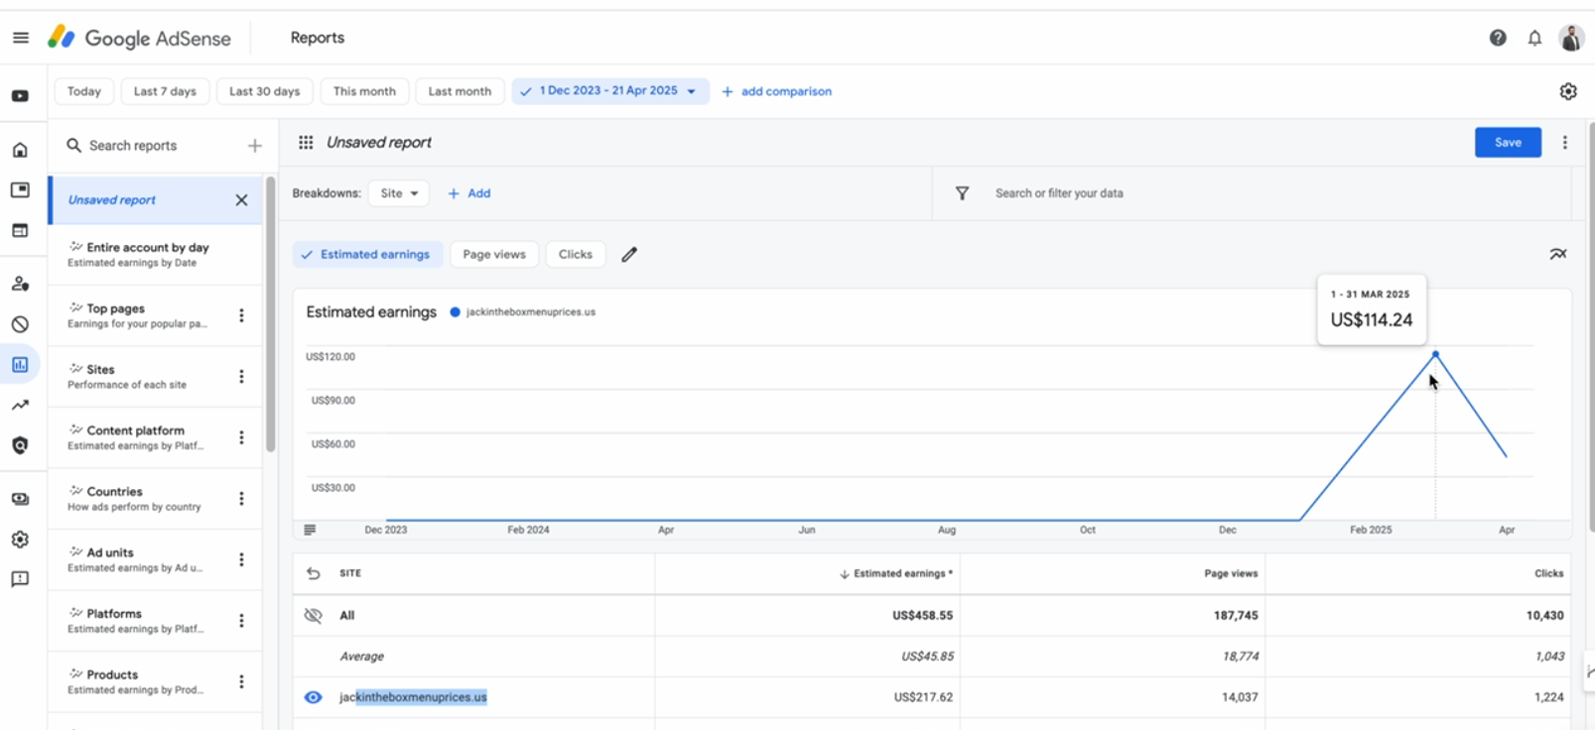Open options for Sites report

click(241, 377)
